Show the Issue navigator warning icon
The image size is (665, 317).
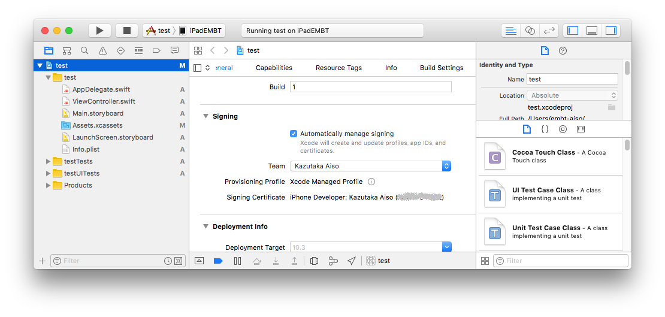tap(102, 50)
